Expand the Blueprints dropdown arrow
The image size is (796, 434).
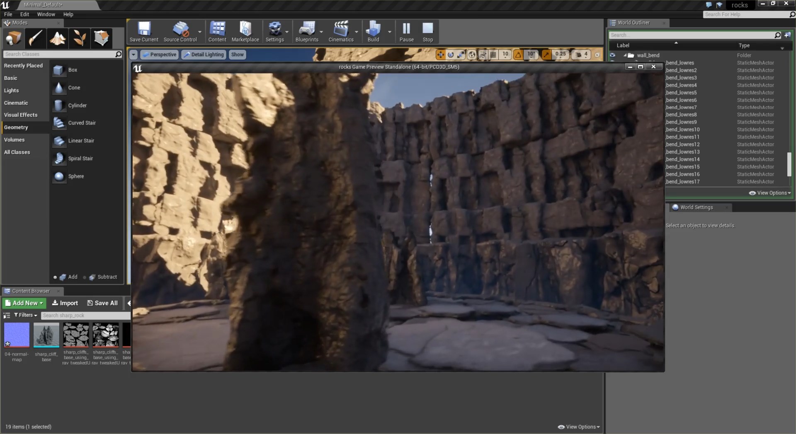pyautogui.click(x=321, y=32)
